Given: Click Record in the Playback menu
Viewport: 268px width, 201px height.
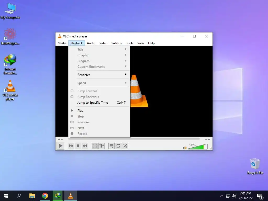Looking at the screenshot, I should point(99,134).
